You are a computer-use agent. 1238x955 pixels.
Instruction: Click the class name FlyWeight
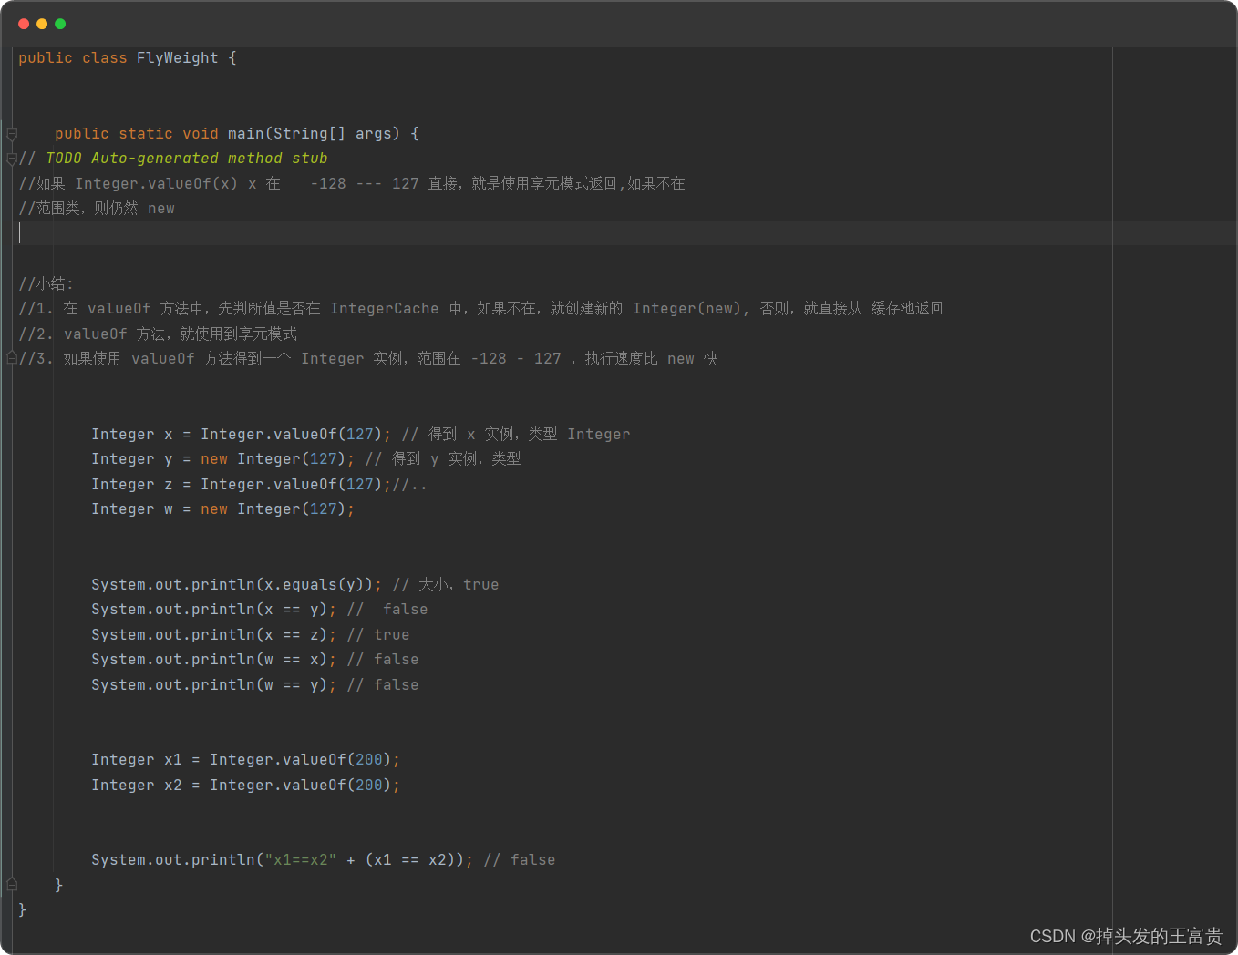[x=178, y=58]
